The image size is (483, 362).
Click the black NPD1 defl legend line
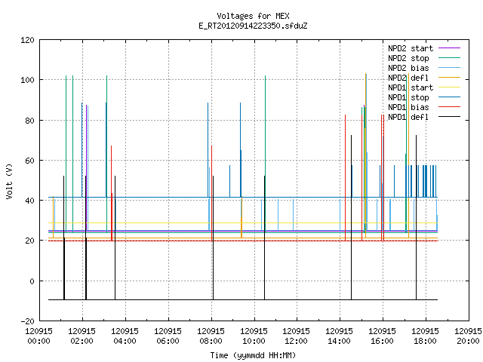tap(449, 117)
